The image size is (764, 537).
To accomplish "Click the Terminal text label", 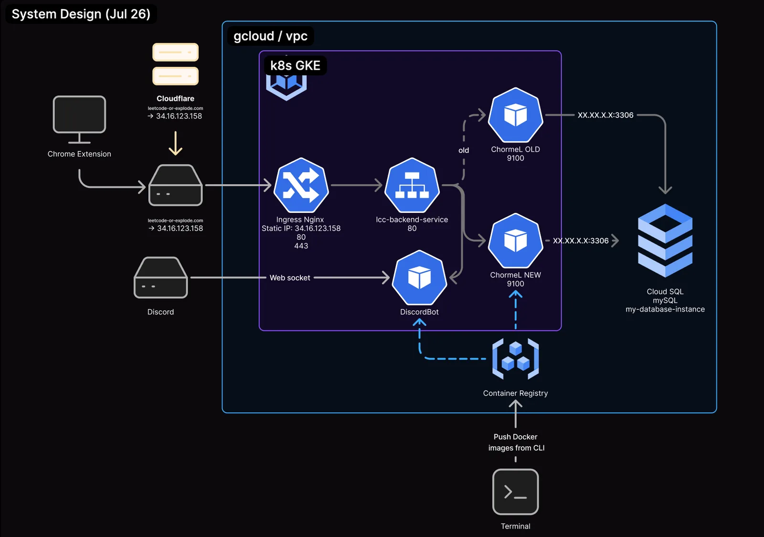I will [x=516, y=526].
